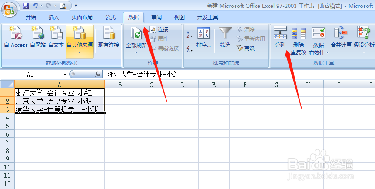Sort descending Z to A
This screenshot has width=375, height=189.
coord(189,49)
